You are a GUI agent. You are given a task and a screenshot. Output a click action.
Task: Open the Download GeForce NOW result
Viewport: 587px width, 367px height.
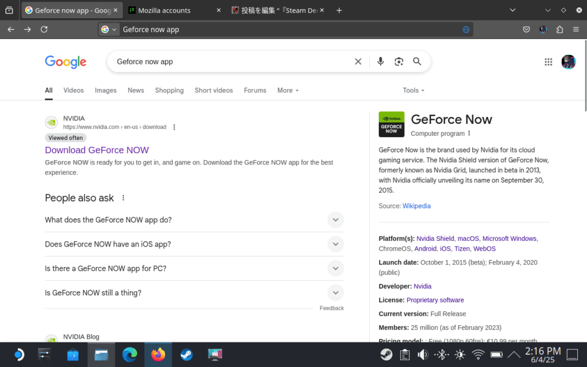tap(96, 150)
